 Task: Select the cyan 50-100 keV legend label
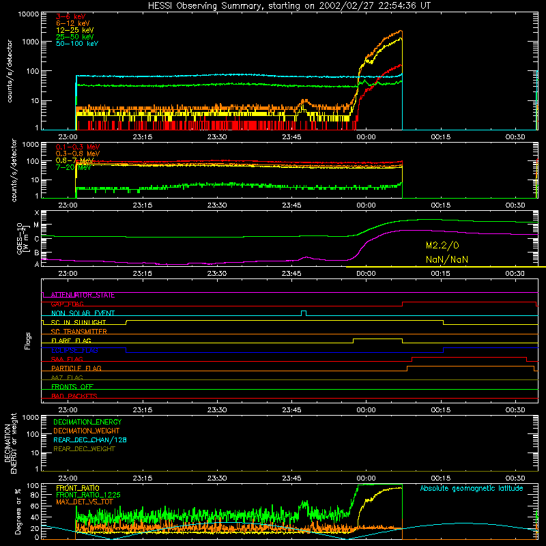click(77, 44)
